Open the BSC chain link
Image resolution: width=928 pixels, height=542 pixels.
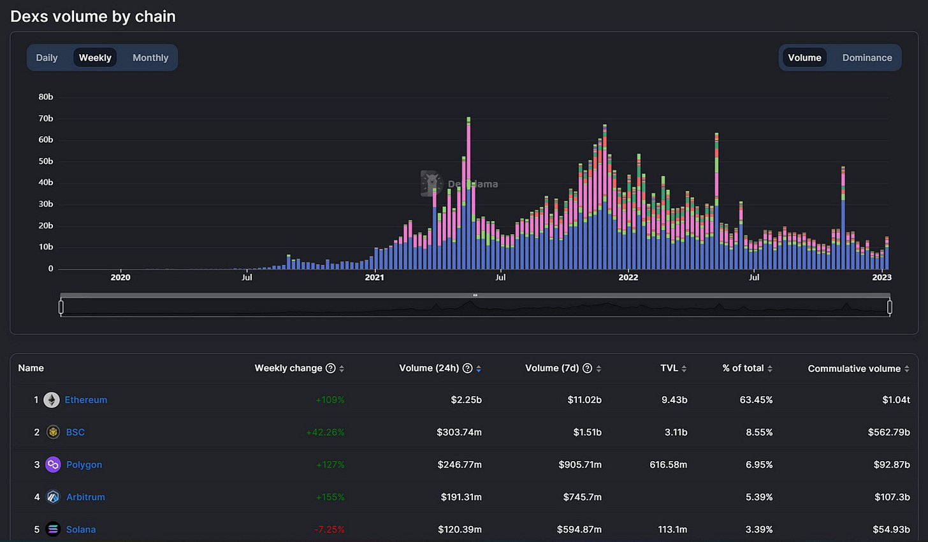click(x=75, y=432)
